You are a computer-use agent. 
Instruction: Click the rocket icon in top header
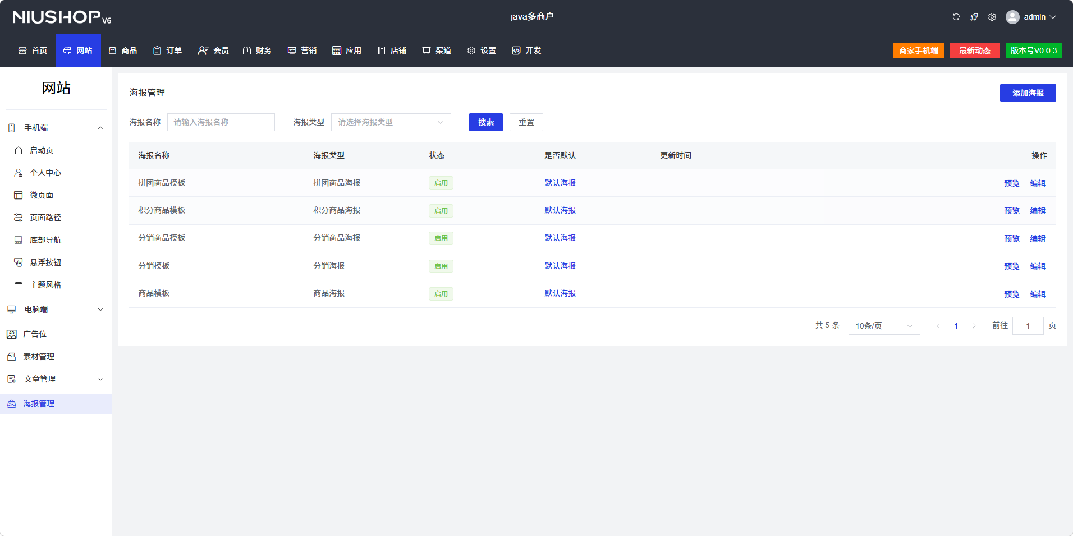tap(974, 17)
